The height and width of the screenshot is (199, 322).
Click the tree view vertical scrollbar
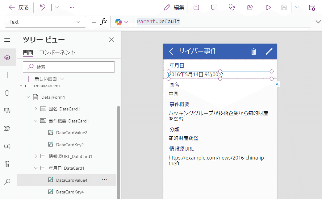(x=119, y=152)
